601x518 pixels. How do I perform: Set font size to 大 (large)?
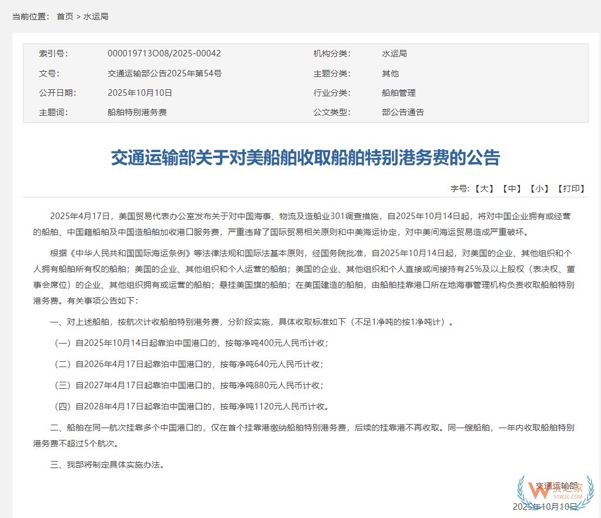485,189
